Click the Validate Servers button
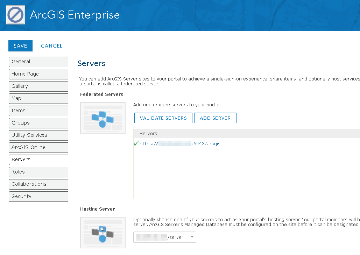Viewport: 360px width, 255px height. pos(163,118)
